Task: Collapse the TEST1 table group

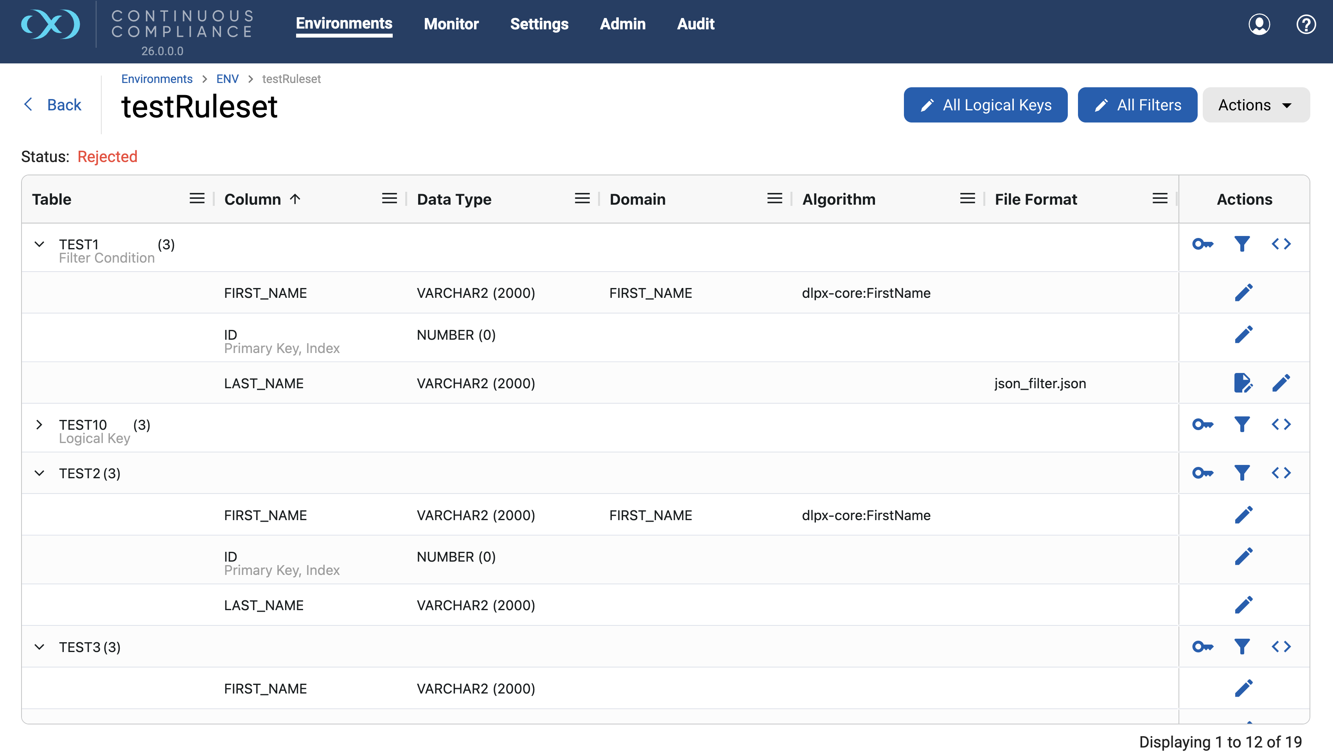Action: 40,244
